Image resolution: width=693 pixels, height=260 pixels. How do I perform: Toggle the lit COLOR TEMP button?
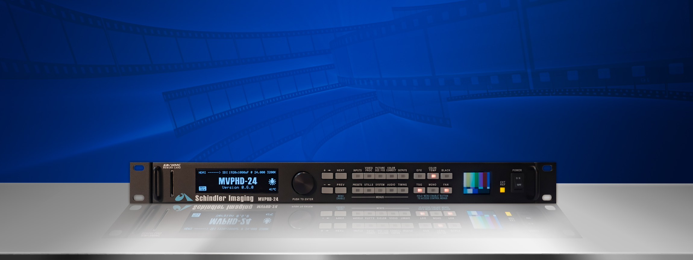click(433, 176)
